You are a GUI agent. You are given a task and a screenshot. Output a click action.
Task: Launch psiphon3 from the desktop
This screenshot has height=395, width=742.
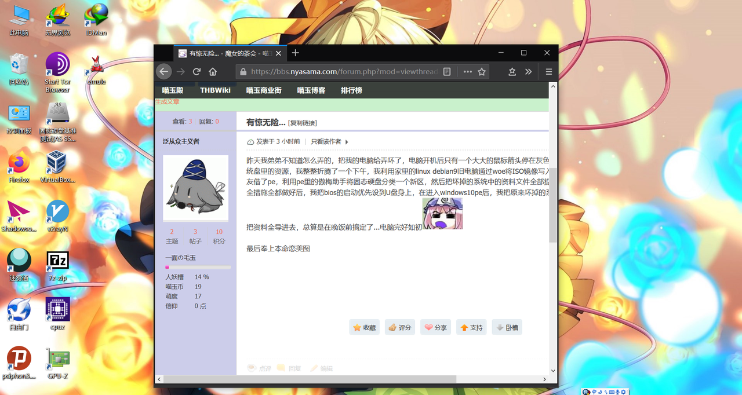coord(19,363)
